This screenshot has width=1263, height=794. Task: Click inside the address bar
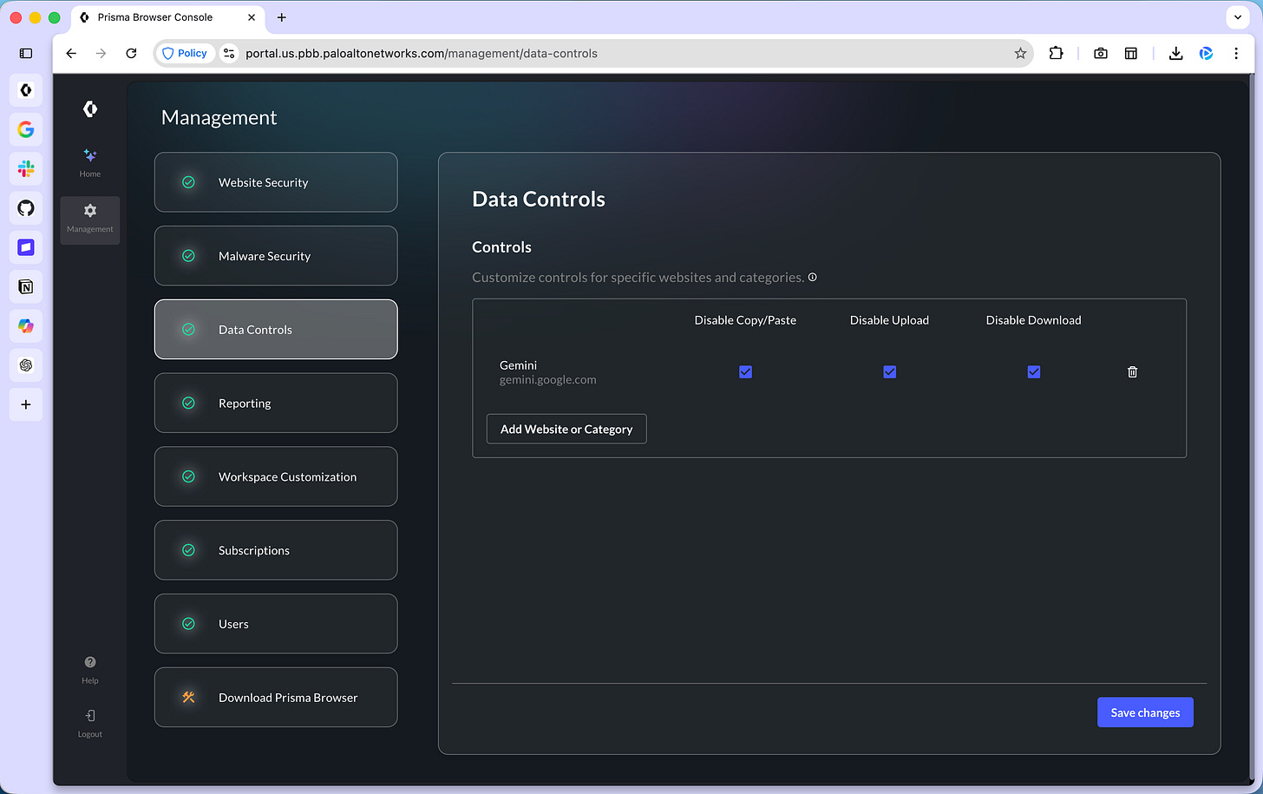pos(520,53)
